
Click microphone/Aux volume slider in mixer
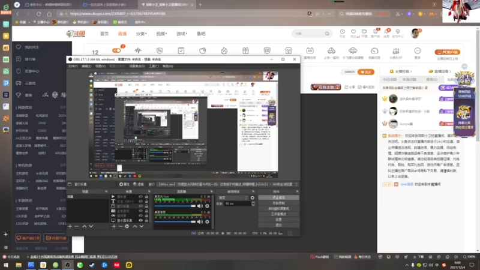tap(175, 206)
